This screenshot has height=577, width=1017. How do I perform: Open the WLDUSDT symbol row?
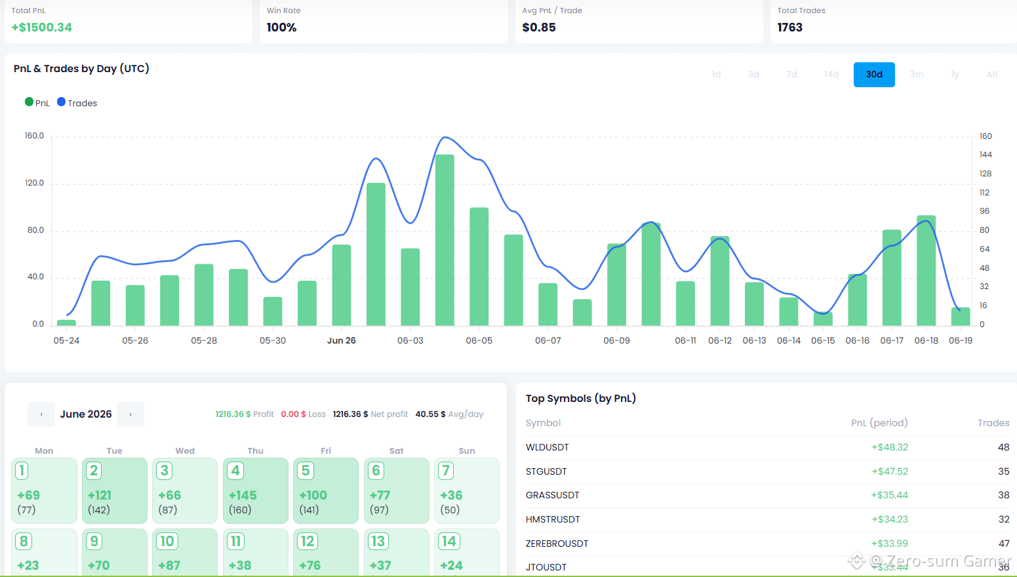[768, 447]
